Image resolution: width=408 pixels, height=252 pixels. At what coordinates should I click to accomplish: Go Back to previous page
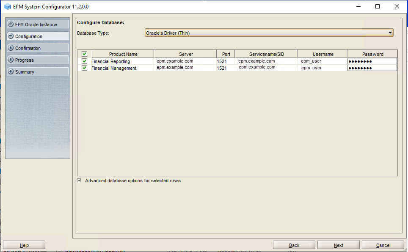[294, 245]
